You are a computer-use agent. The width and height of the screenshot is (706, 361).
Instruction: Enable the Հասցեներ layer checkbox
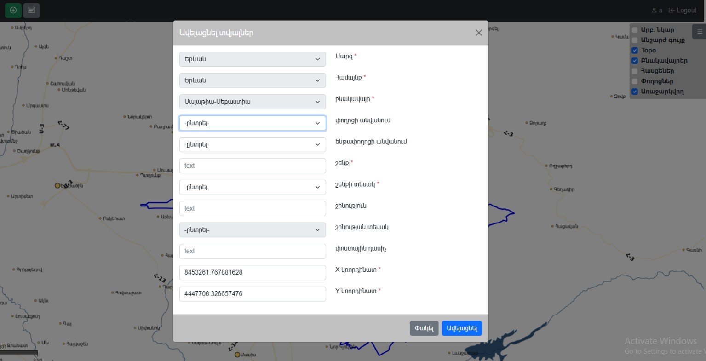[x=635, y=71]
